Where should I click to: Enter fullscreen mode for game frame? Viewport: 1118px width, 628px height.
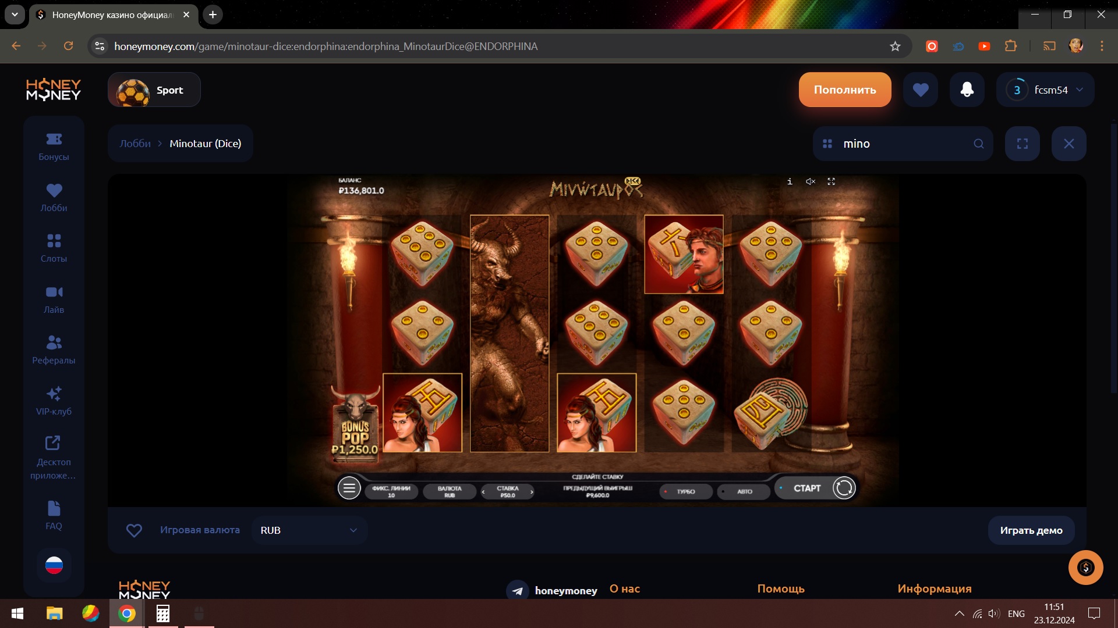1022,144
